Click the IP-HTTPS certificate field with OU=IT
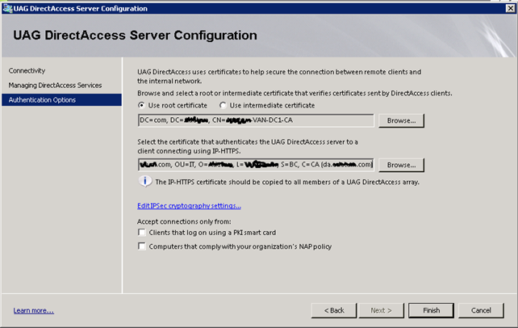The width and height of the screenshot is (518, 328). coord(256,165)
